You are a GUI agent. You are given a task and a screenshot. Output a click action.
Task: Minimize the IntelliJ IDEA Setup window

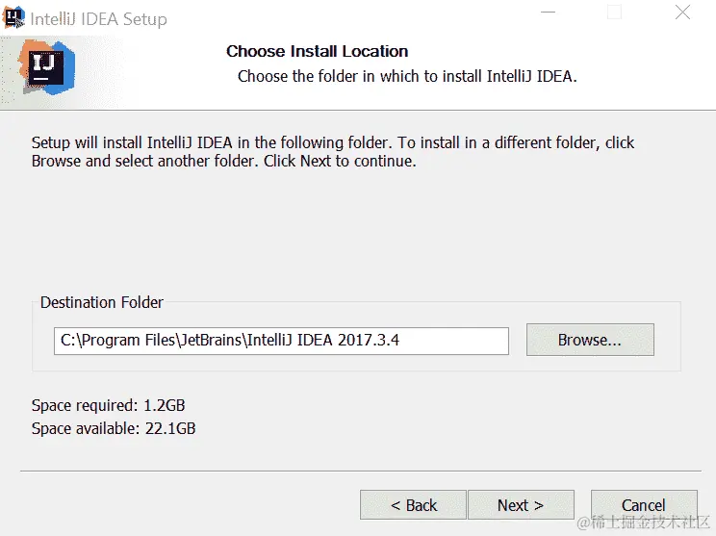(x=548, y=13)
